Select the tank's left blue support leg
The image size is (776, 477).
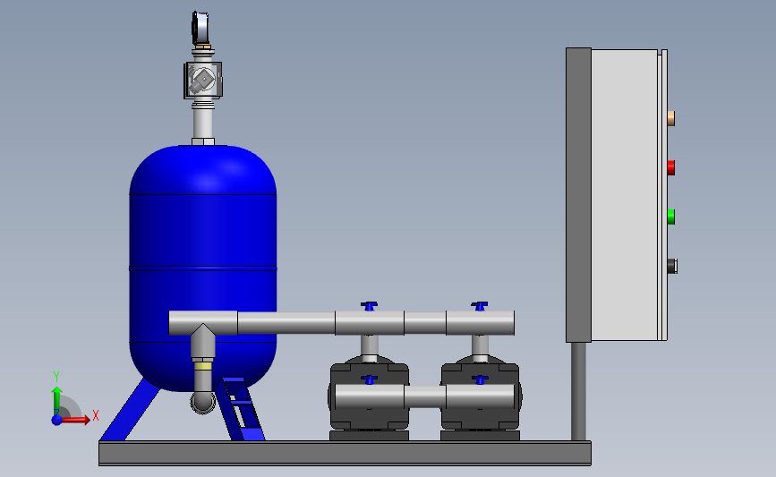[130, 410]
